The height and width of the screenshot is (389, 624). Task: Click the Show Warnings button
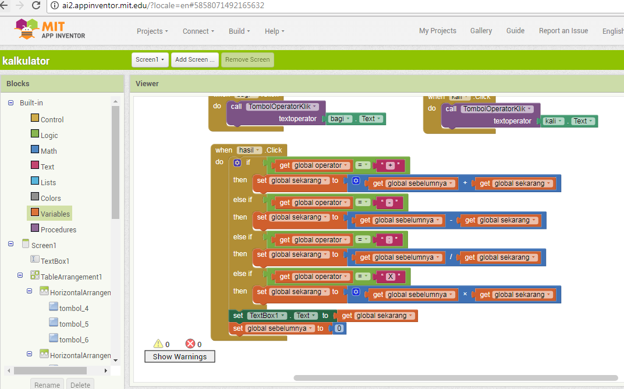pos(180,356)
